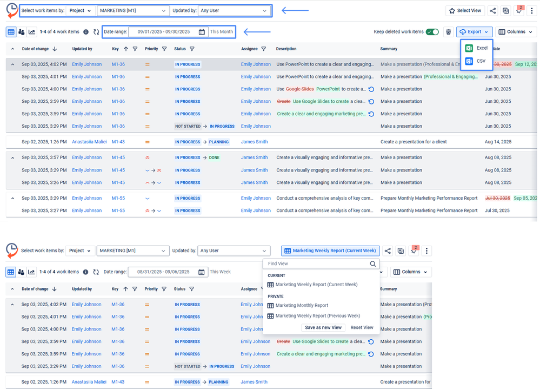Viewport: 540px width, 389px height.
Task: Click DONE status badge on M1-45 row
Action: click(214, 157)
